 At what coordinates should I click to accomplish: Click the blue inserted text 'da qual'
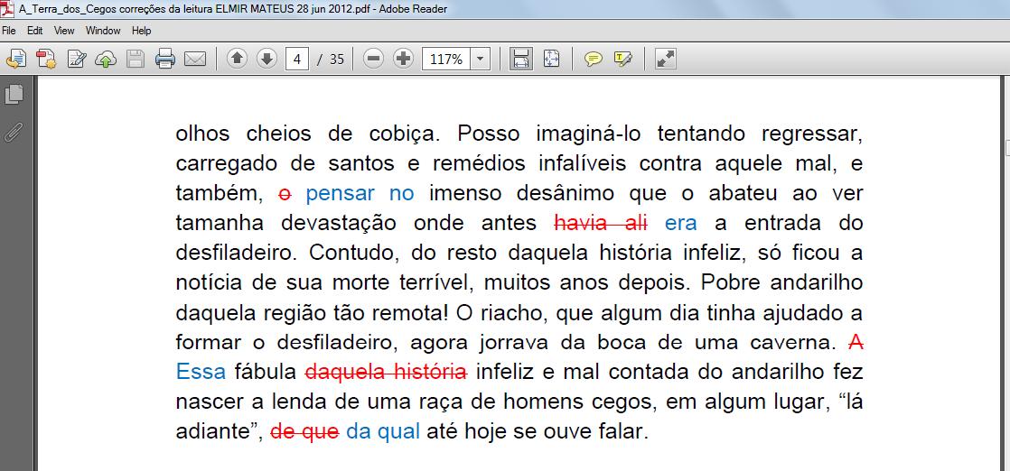(383, 431)
